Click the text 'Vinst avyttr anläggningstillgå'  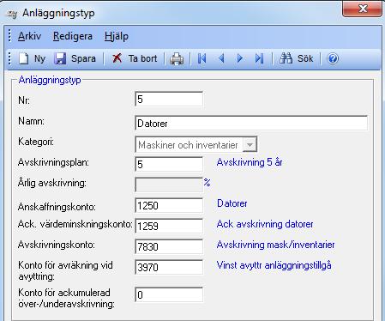click(x=274, y=265)
